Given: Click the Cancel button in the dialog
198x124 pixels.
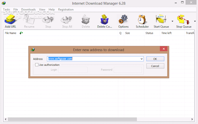Looking at the screenshot, I should tap(155, 66).
